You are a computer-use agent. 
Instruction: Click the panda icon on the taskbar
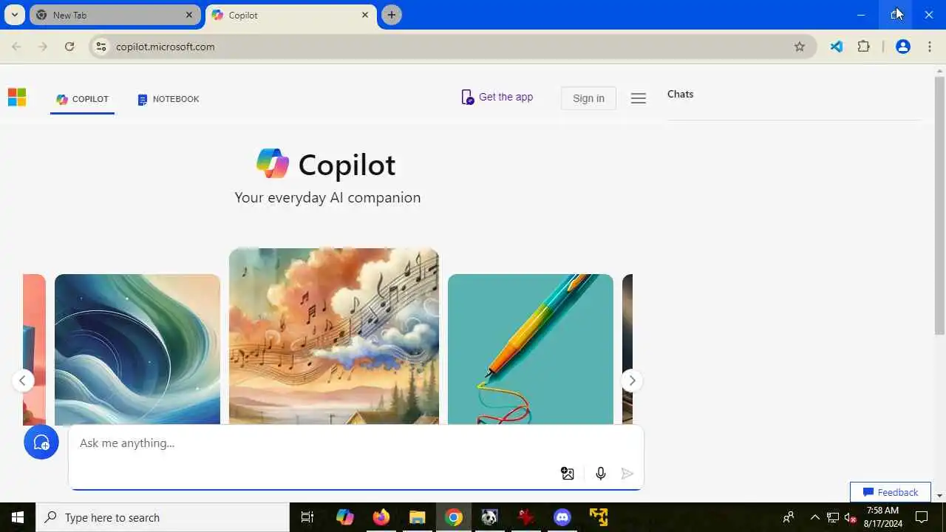coord(490,517)
